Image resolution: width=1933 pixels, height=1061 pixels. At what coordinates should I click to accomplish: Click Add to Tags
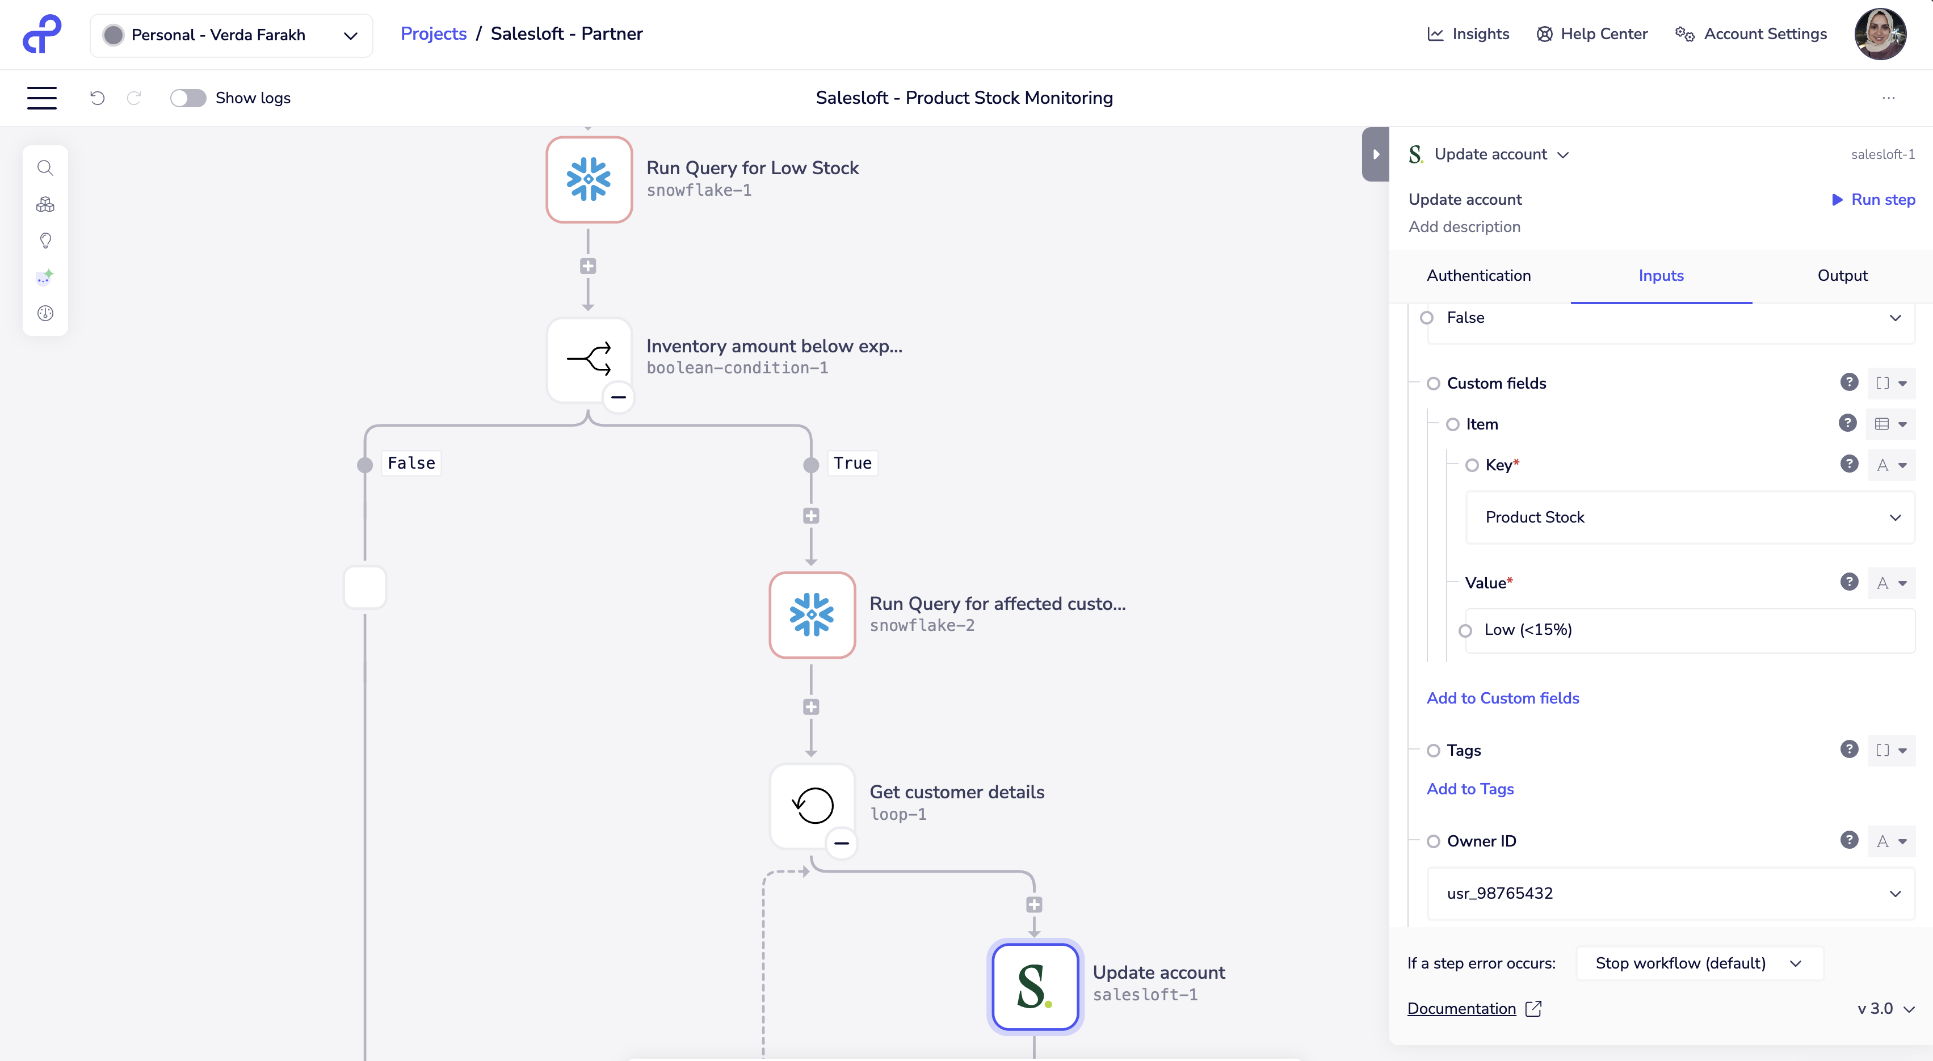(1470, 789)
